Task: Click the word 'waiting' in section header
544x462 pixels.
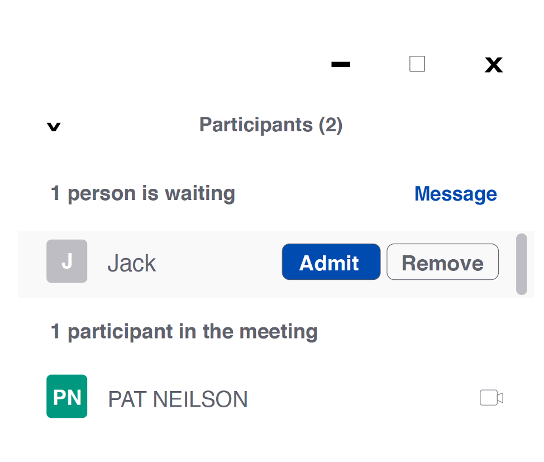Action: pyautogui.click(x=200, y=193)
